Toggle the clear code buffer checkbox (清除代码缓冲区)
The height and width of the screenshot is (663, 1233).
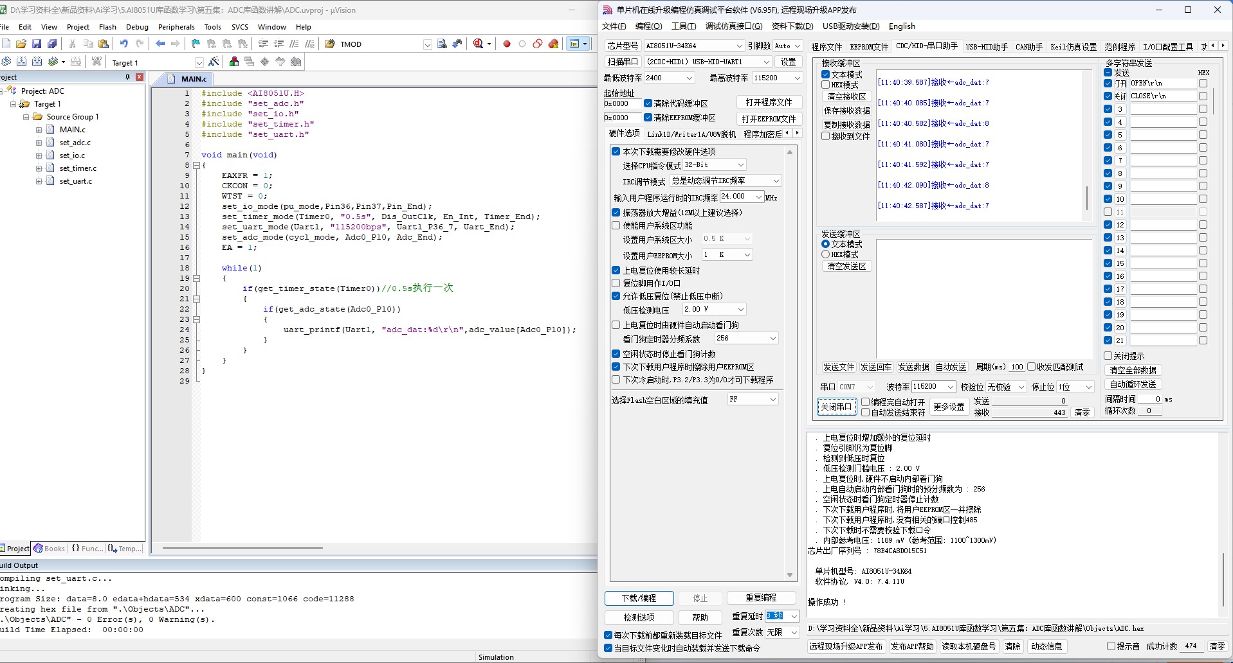(648, 103)
